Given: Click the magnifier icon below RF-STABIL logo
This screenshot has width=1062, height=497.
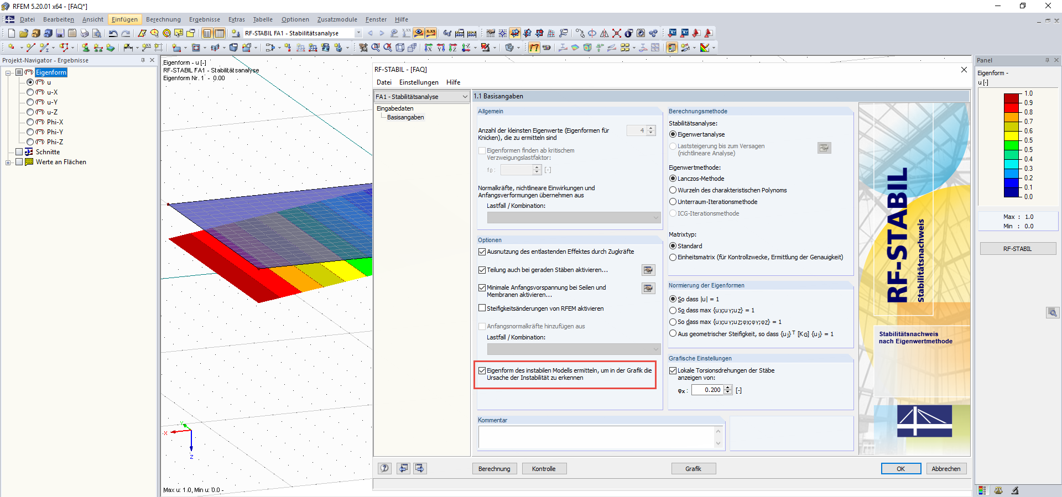Looking at the screenshot, I should coord(1052,313).
